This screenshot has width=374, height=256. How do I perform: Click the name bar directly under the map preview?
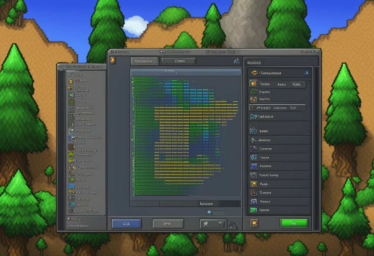(206, 203)
